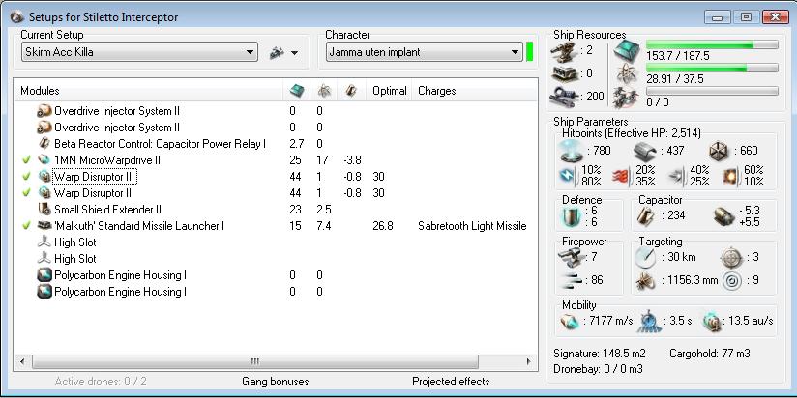Open the ship menu arrow next to setup icon
Screen dimensions: 797x398
[x=295, y=53]
